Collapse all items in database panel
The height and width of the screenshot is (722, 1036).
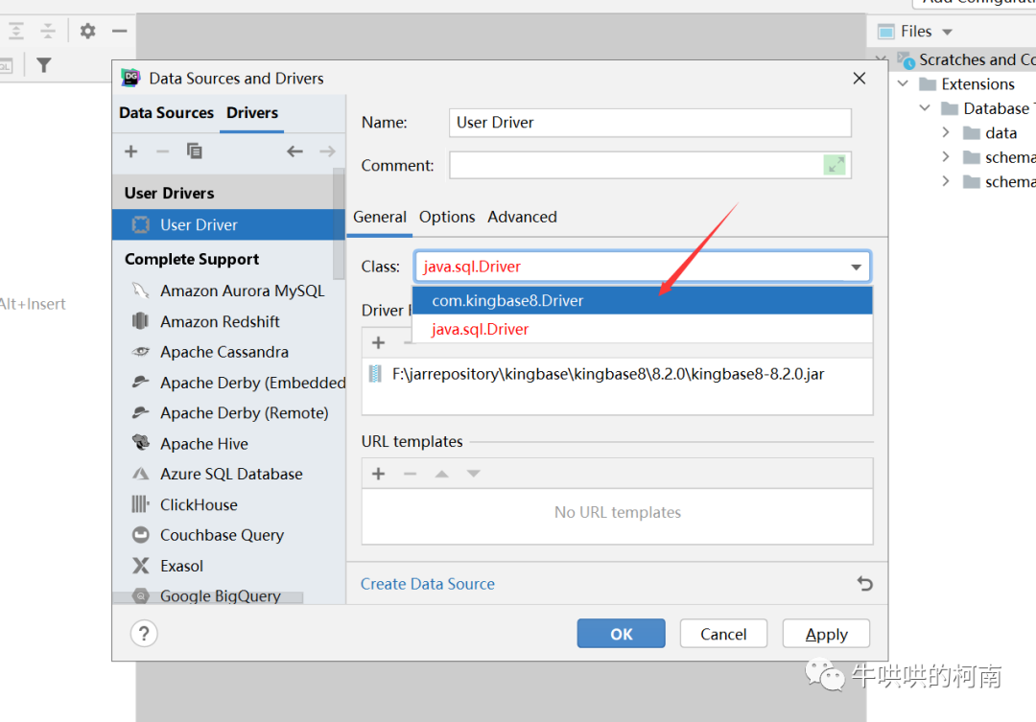tap(48, 31)
